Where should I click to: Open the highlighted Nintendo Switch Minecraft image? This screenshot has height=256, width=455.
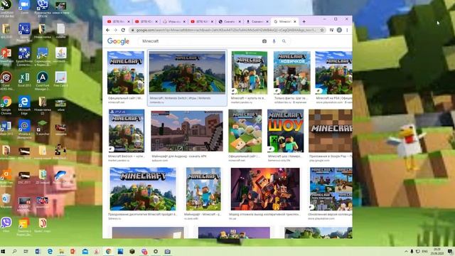(x=187, y=73)
